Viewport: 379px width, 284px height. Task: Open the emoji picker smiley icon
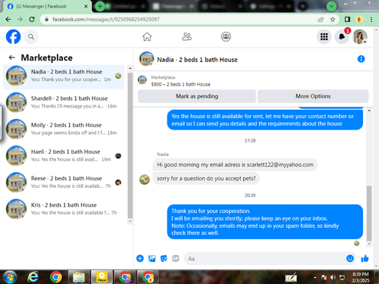[x=350, y=258]
